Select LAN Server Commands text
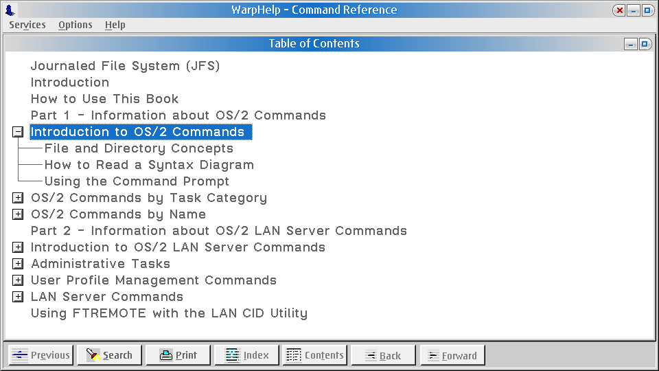The width and height of the screenshot is (659, 371). [107, 297]
